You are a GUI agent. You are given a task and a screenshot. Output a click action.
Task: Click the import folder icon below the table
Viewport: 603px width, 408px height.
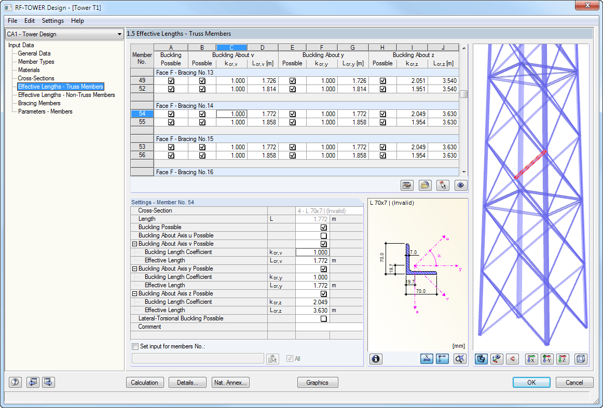click(425, 185)
